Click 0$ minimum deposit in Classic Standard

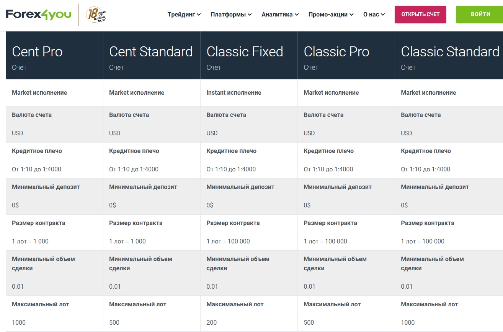404,205
